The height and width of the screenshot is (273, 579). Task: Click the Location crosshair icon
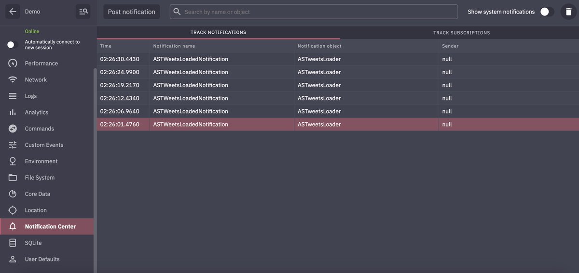pos(13,210)
